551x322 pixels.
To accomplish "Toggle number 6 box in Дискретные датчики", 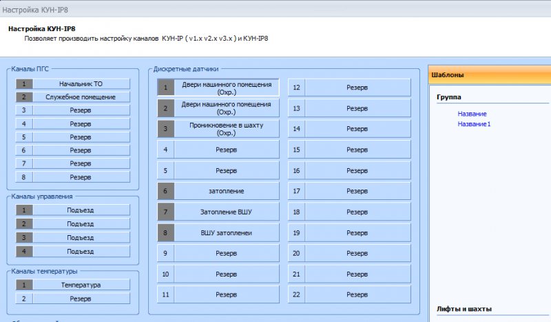I will (165, 191).
